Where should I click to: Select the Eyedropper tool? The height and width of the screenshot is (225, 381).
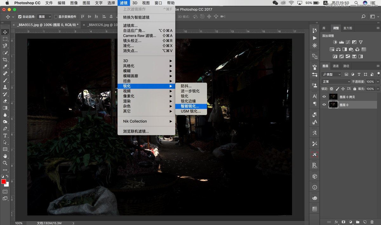click(5, 67)
